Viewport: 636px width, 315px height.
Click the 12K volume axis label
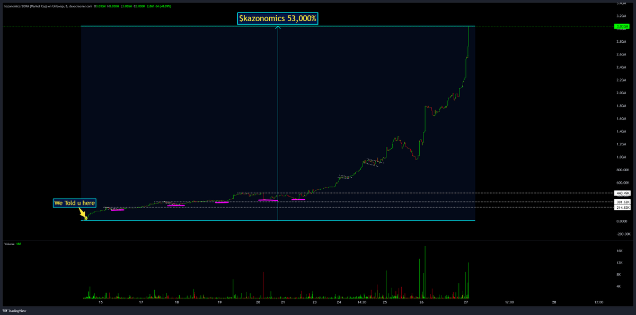tap(619, 263)
